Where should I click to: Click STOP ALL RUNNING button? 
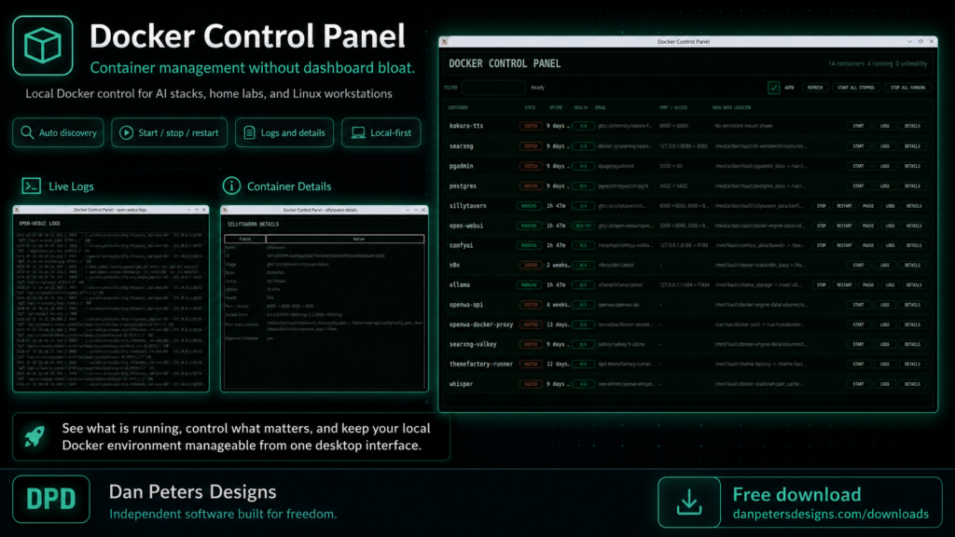pyautogui.click(x=907, y=88)
